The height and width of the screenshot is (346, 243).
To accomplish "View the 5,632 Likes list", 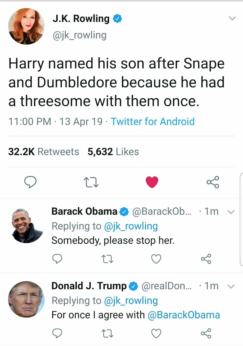I will [x=113, y=152].
